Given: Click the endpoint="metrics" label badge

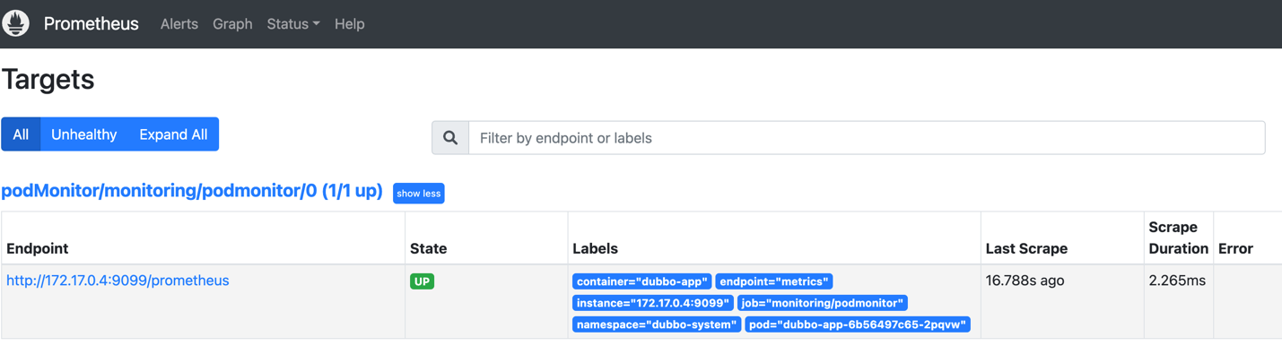Looking at the screenshot, I should pos(773,281).
